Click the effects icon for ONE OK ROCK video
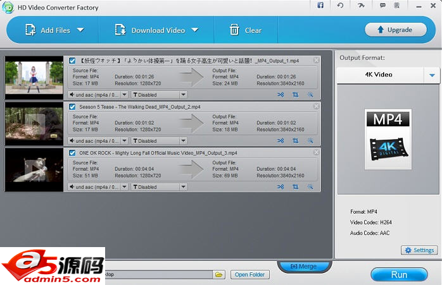The height and width of the screenshot is (285, 442). [310, 187]
